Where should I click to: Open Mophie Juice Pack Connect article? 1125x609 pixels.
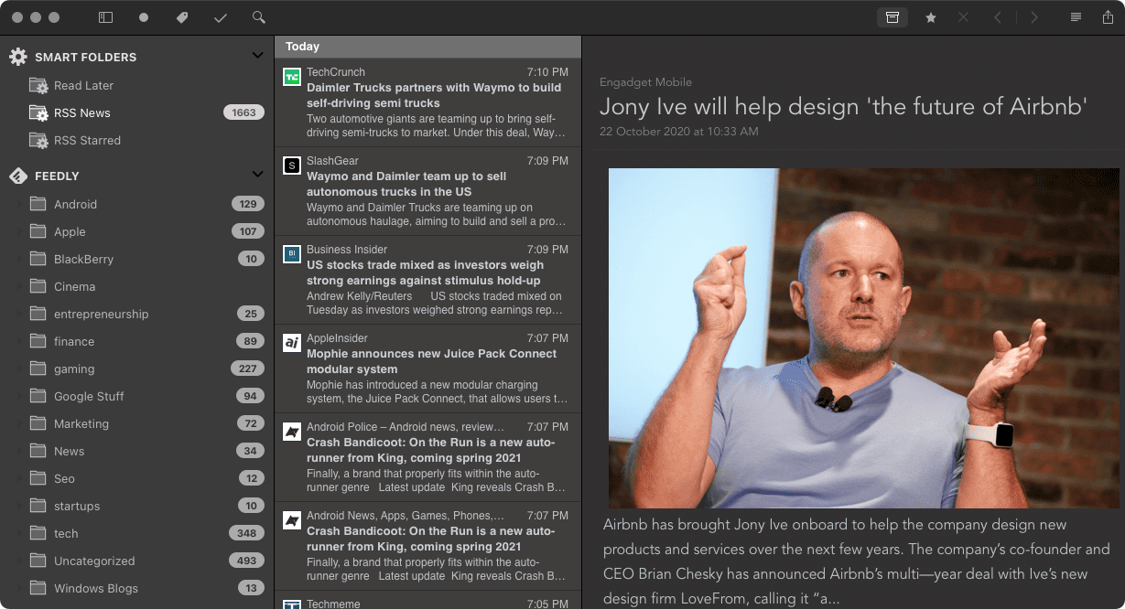point(427,369)
